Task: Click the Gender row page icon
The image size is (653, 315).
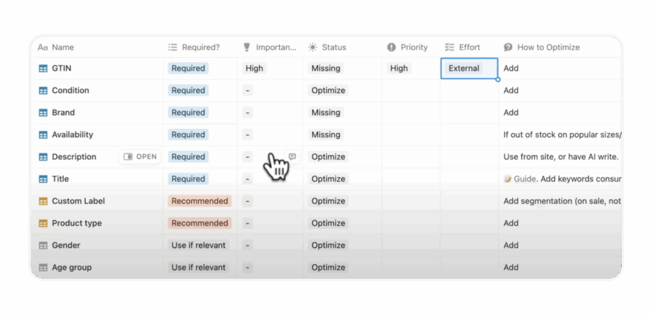Action: click(43, 246)
